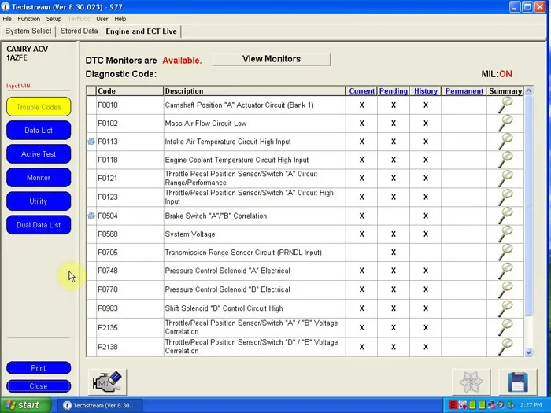Save data with the floppy disk icon
Image resolution: width=551 pixels, height=413 pixels.
(x=518, y=382)
